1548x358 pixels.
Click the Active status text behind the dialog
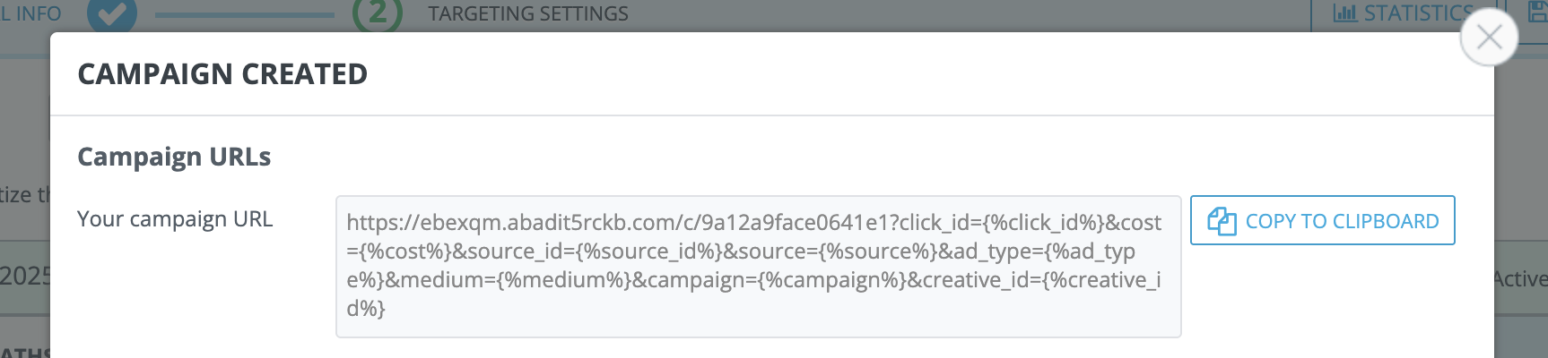pos(1520,279)
